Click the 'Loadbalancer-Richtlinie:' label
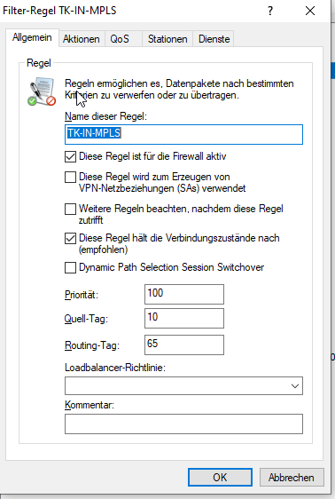Image resolution: width=335 pixels, height=499 pixels. coord(115,368)
